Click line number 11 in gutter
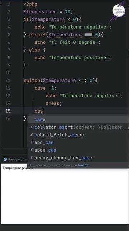The image size is (129, 231). tap(8, 80)
